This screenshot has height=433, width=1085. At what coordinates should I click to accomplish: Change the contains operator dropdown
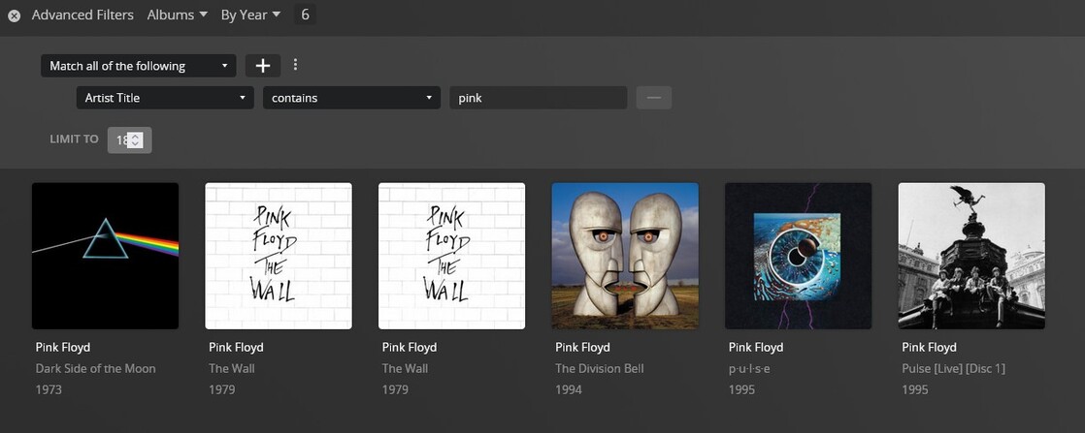pos(351,98)
